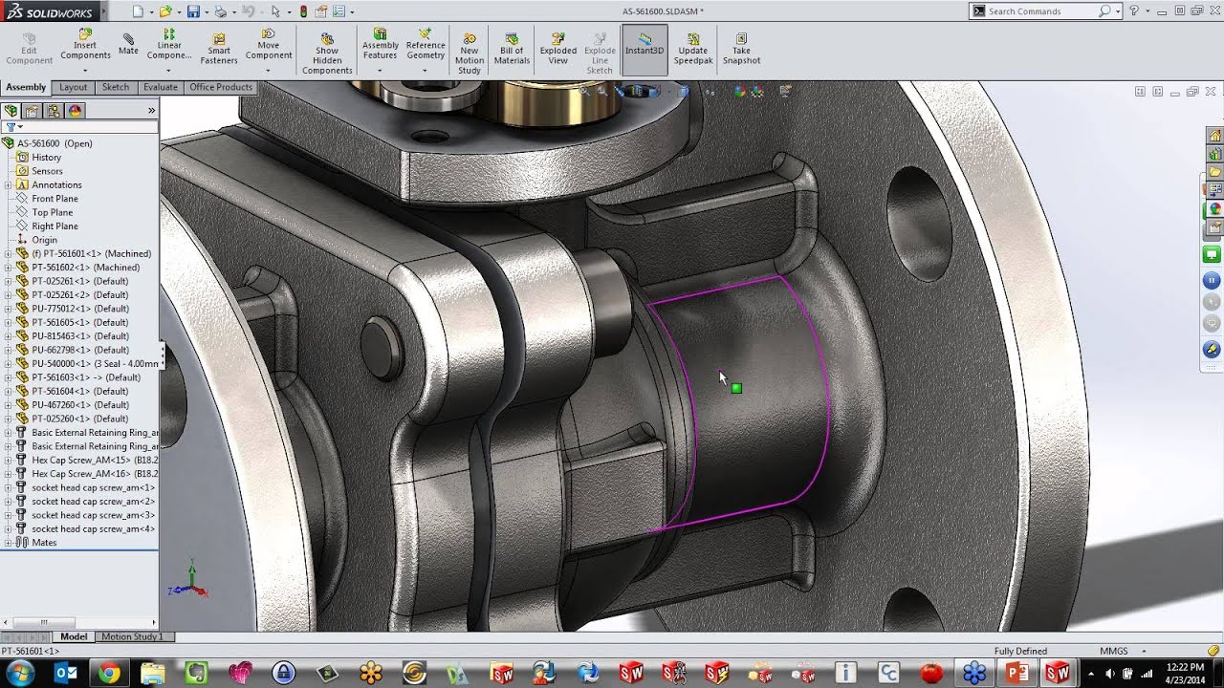Select the Origin tree item
The image size is (1224, 688).
point(45,240)
